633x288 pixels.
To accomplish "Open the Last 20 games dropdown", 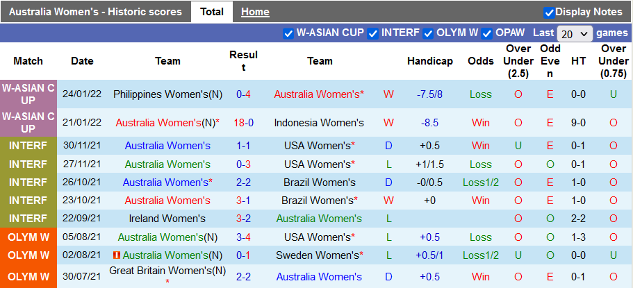I will pyautogui.click(x=575, y=33).
